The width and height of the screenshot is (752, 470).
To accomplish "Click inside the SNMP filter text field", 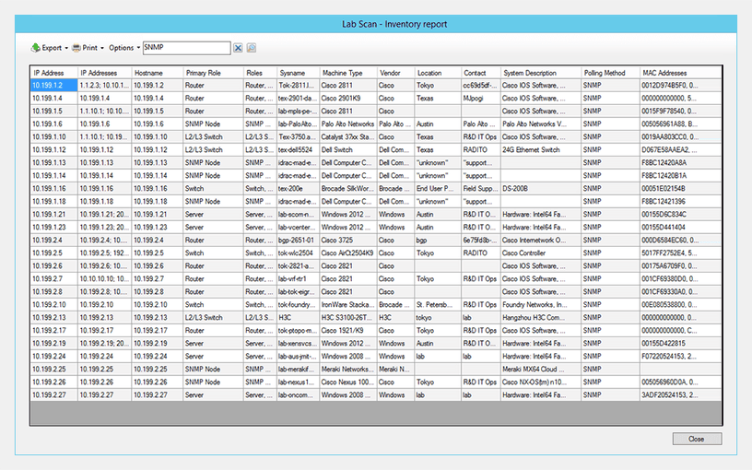I will (186, 48).
